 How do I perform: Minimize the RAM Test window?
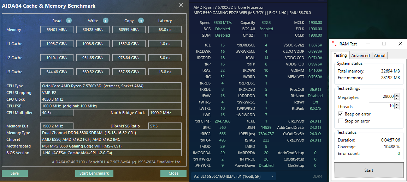pyautogui.click(x=368, y=44)
